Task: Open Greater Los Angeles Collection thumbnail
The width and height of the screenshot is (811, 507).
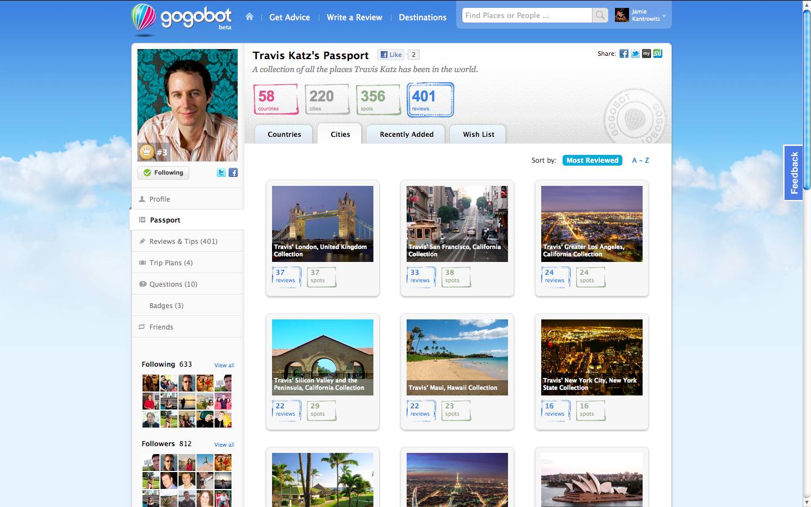Action: pyautogui.click(x=592, y=224)
